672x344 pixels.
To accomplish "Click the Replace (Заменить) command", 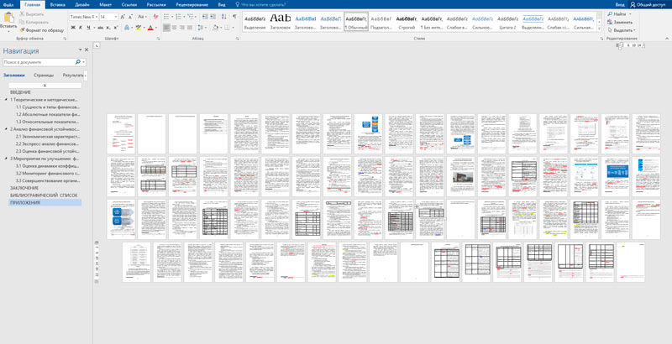I will [620, 22].
